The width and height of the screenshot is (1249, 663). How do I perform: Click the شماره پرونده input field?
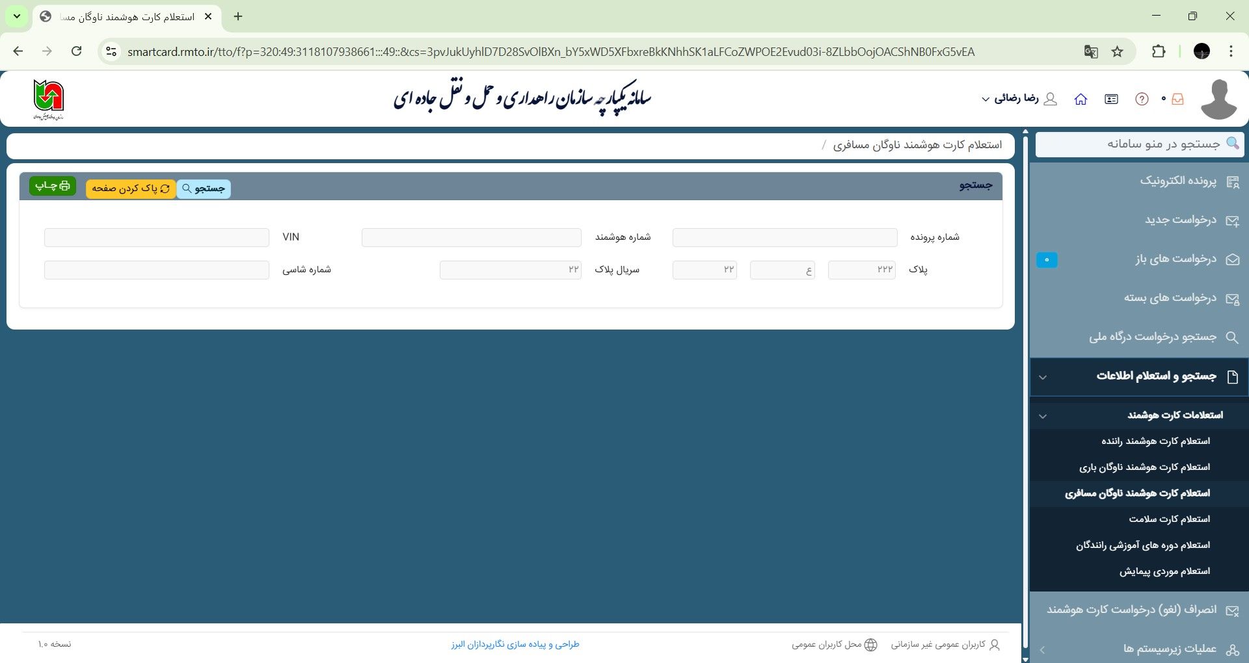coord(784,237)
